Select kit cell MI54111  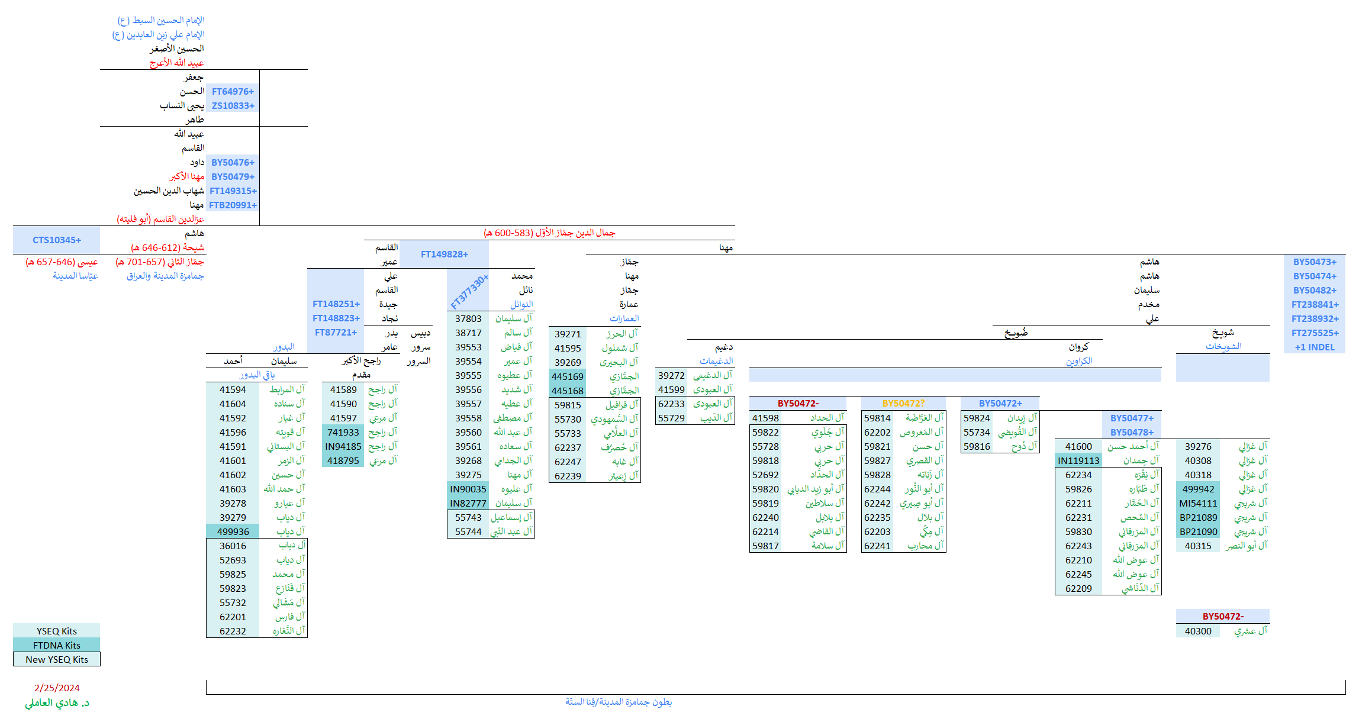click(x=1198, y=504)
